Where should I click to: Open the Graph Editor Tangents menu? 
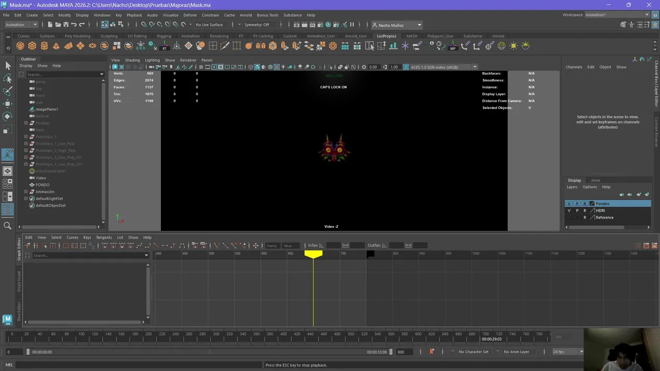coord(104,238)
